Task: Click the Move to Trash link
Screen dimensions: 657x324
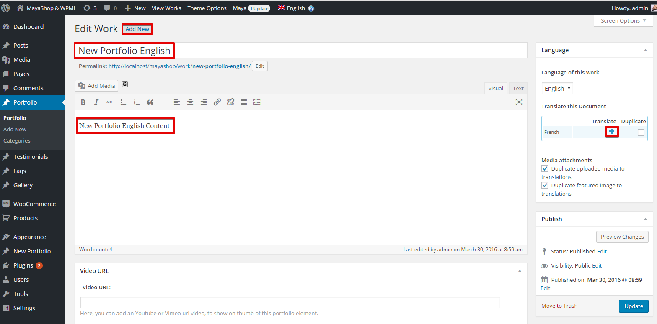Action: click(x=559, y=306)
